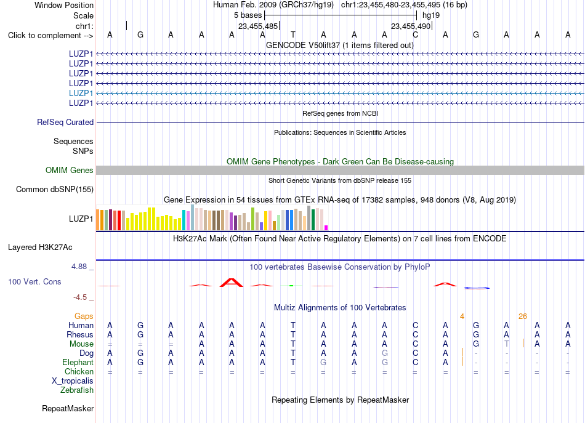Click the orange gap count '26'
Viewport: 585px width, 423px height.
click(522, 316)
